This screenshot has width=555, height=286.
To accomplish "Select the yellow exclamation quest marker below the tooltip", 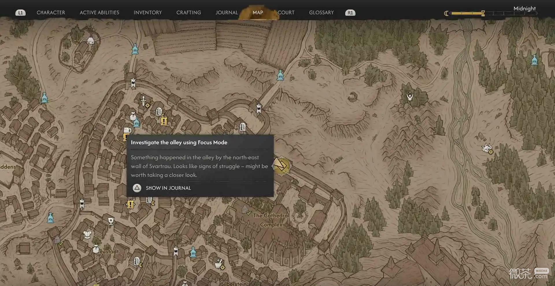I will click(131, 205).
